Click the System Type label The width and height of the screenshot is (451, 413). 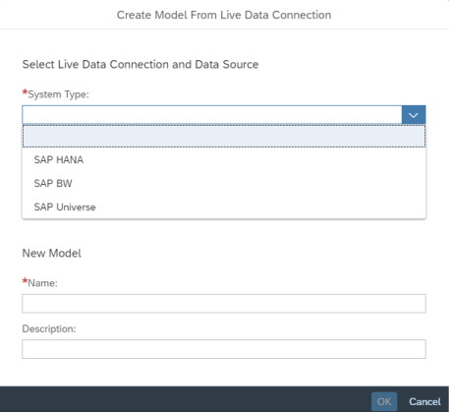tap(58, 94)
